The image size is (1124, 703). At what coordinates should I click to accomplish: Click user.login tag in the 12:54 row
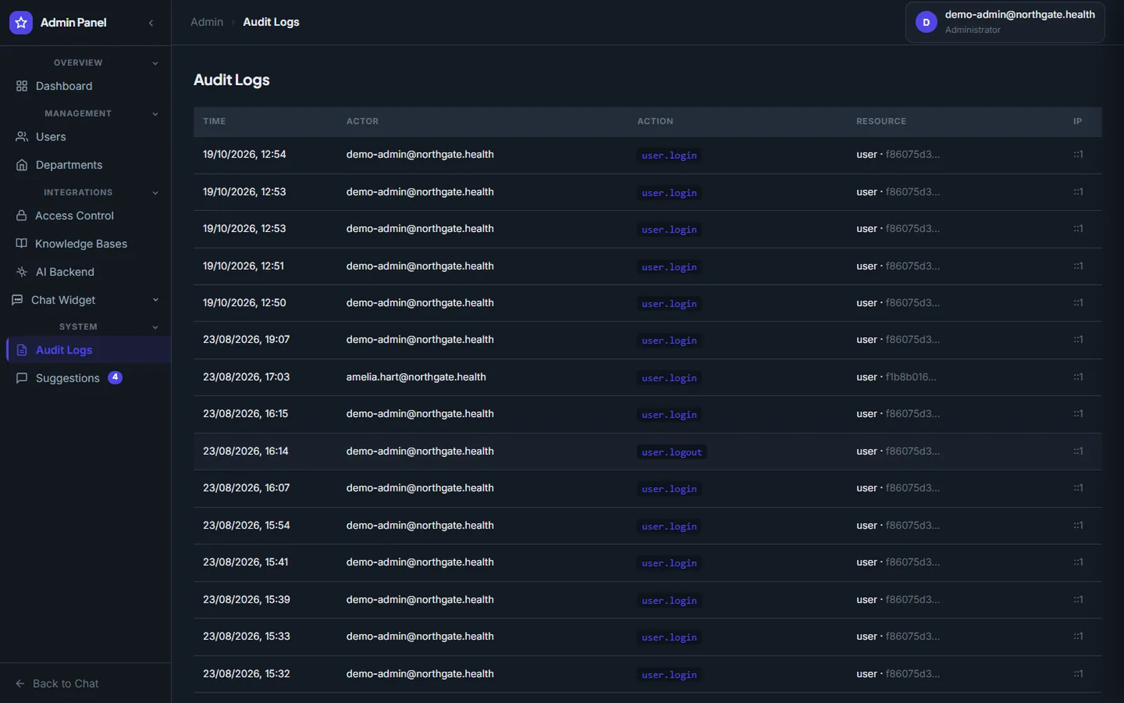click(x=669, y=155)
